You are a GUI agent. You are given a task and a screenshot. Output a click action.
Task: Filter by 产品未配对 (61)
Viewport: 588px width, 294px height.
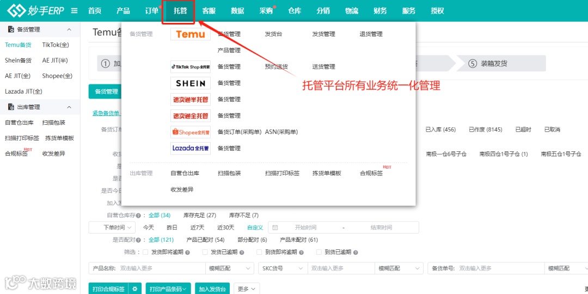pyautogui.click(x=299, y=240)
